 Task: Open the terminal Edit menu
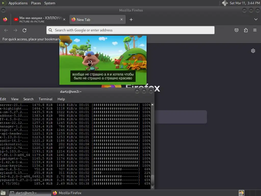3,99
